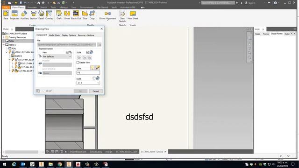Click the Help question mark in title bar
This screenshot has width=299, height=168.
click(x=275, y=3)
